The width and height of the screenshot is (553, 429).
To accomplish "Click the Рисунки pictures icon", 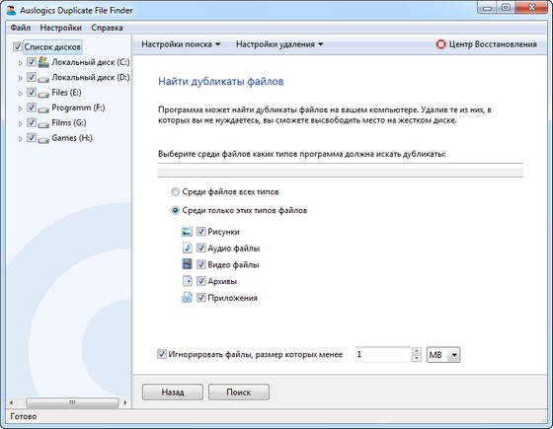I will (187, 232).
